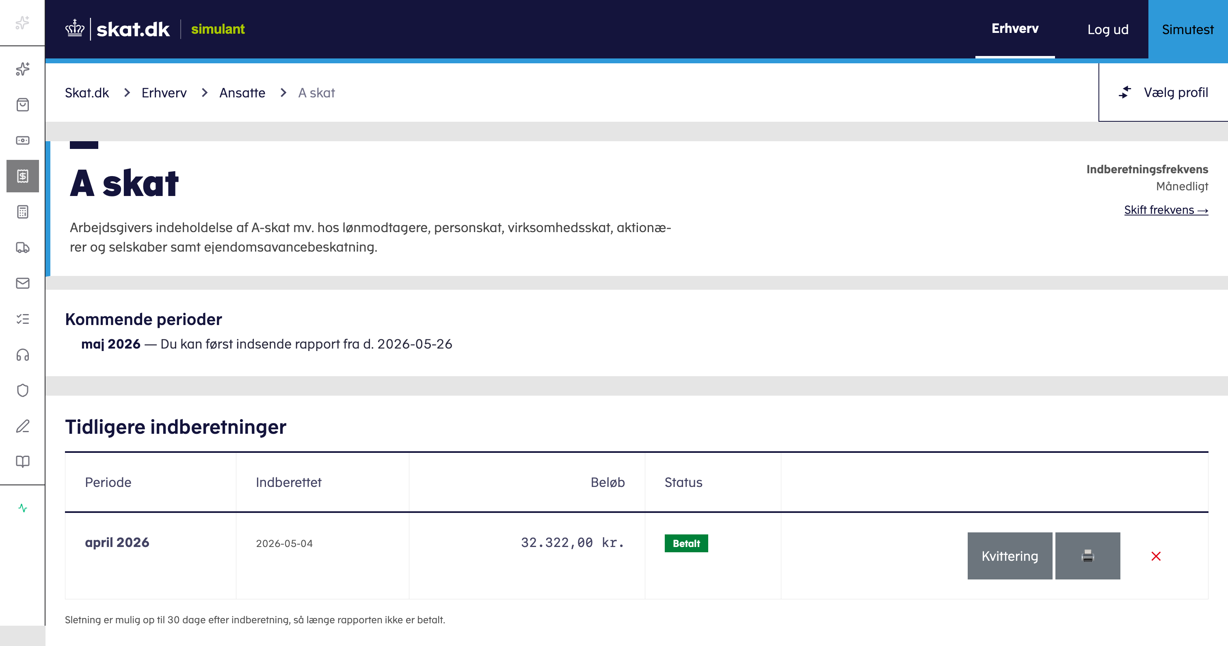
Task: Click the 2026-05-04 reported date
Action: (284, 544)
